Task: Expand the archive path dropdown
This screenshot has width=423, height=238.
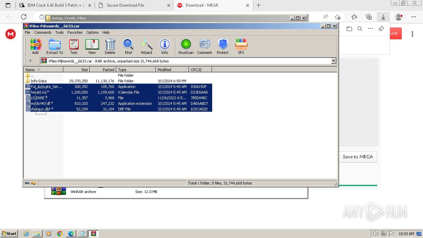Action: [x=333, y=61]
